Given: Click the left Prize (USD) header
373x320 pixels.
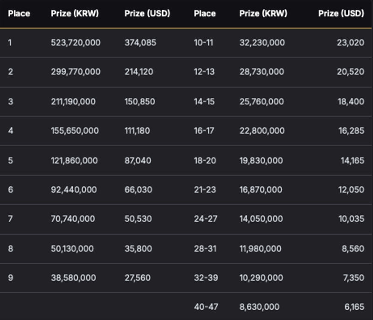Looking at the screenshot, I should [x=147, y=14].
